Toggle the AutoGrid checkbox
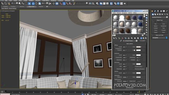The image size is (169, 95). (156, 22)
